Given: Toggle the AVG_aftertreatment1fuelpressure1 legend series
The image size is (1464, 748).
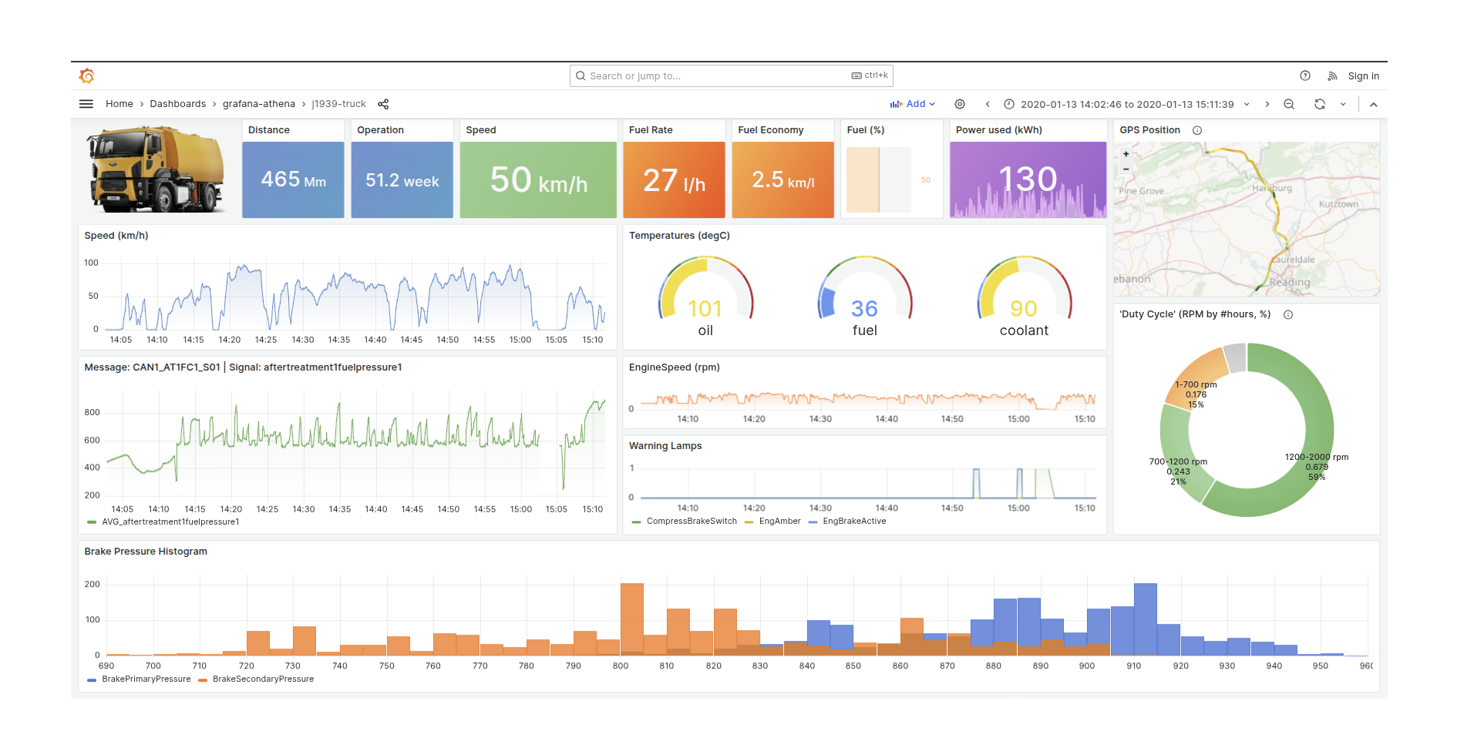Looking at the screenshot, I should (x=170, y=522).
